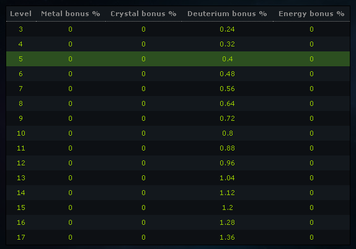The height and width of the screenshot is (249, 356).
Task: Click Metal bonus value in Level 3 row
Action: point(70,29)
